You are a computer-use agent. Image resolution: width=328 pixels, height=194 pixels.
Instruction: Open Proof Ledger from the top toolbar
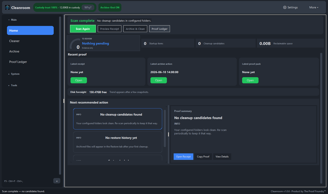coord(159,29)
